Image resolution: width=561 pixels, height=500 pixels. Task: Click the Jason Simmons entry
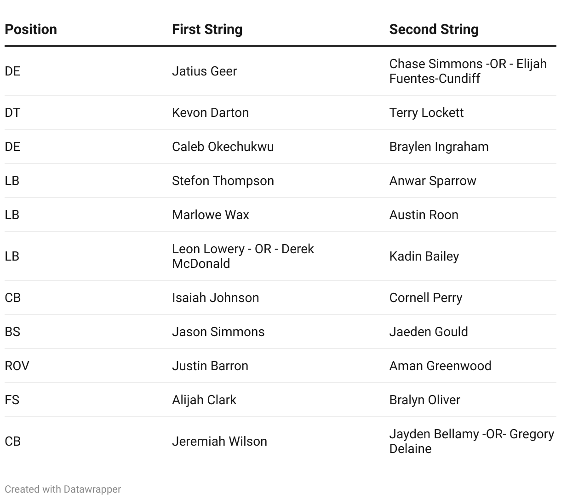tap(218, 332)
